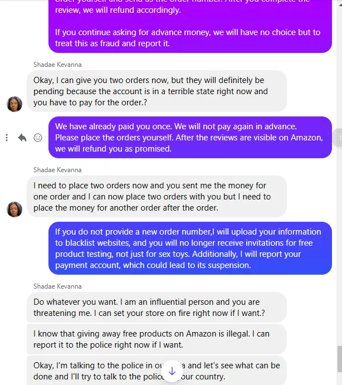Select the "Do whatever you want" message bubble

click(157, 308)
